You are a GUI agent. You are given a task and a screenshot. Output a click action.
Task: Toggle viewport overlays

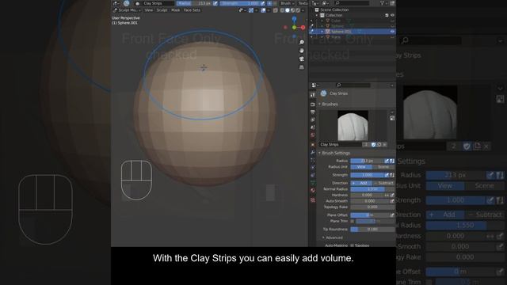pos(263,10)
